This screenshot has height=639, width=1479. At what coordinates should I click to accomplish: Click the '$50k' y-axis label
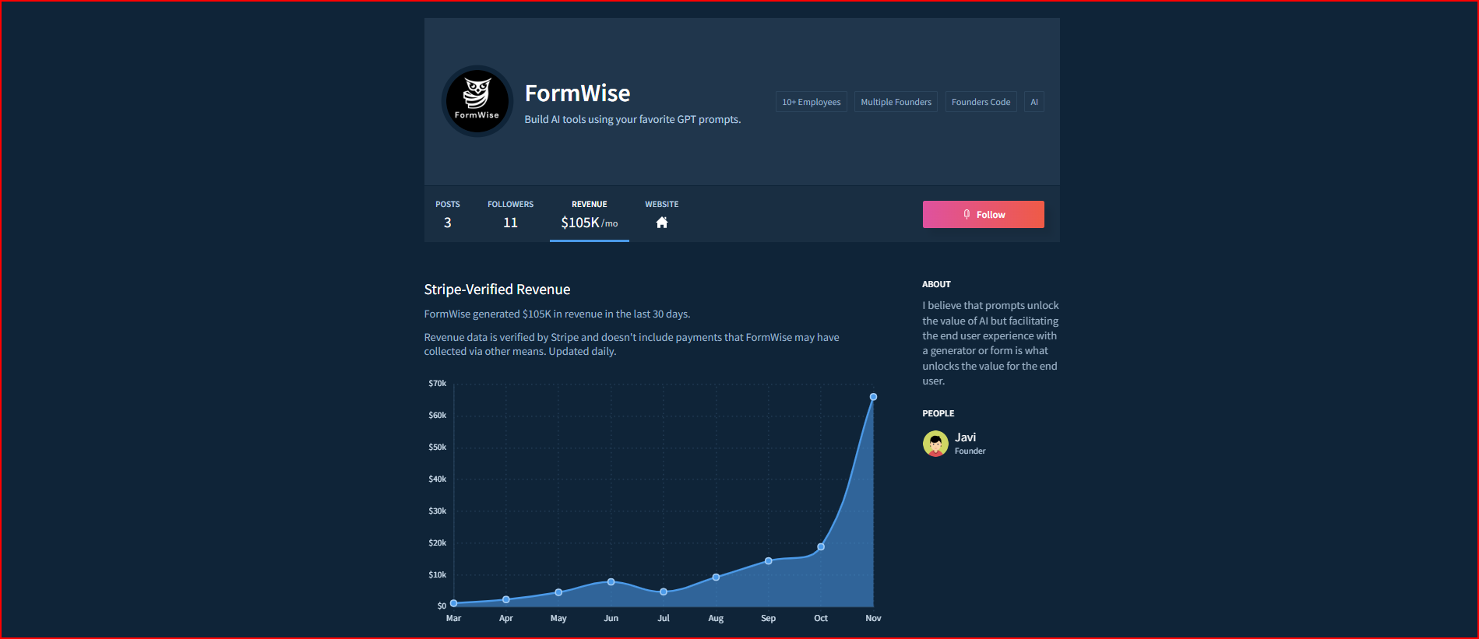click(x=438, y=448)
